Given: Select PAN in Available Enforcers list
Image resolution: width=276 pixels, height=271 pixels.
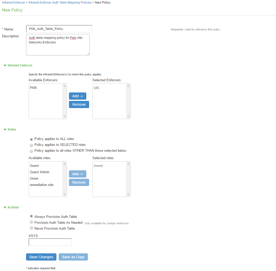Looking at the screenshot, I should click(x=33, y=88).
